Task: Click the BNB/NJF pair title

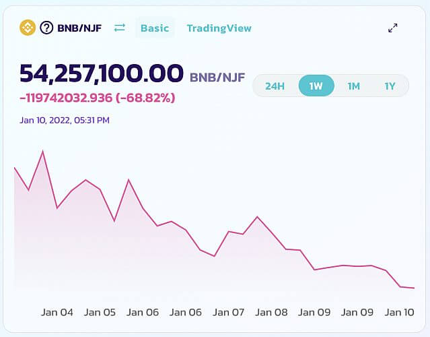Action: point(79,28)
